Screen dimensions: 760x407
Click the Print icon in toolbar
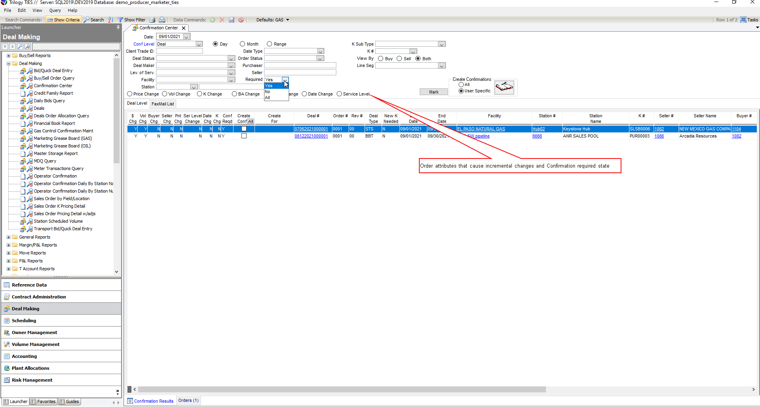pos(162,20)
